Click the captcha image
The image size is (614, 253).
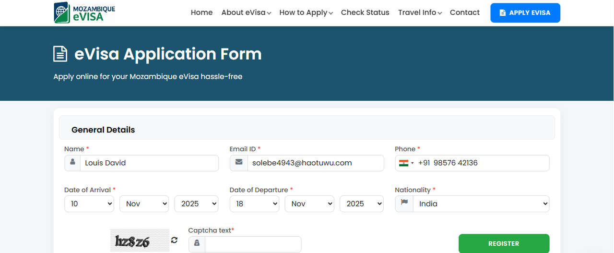[140, 241]
